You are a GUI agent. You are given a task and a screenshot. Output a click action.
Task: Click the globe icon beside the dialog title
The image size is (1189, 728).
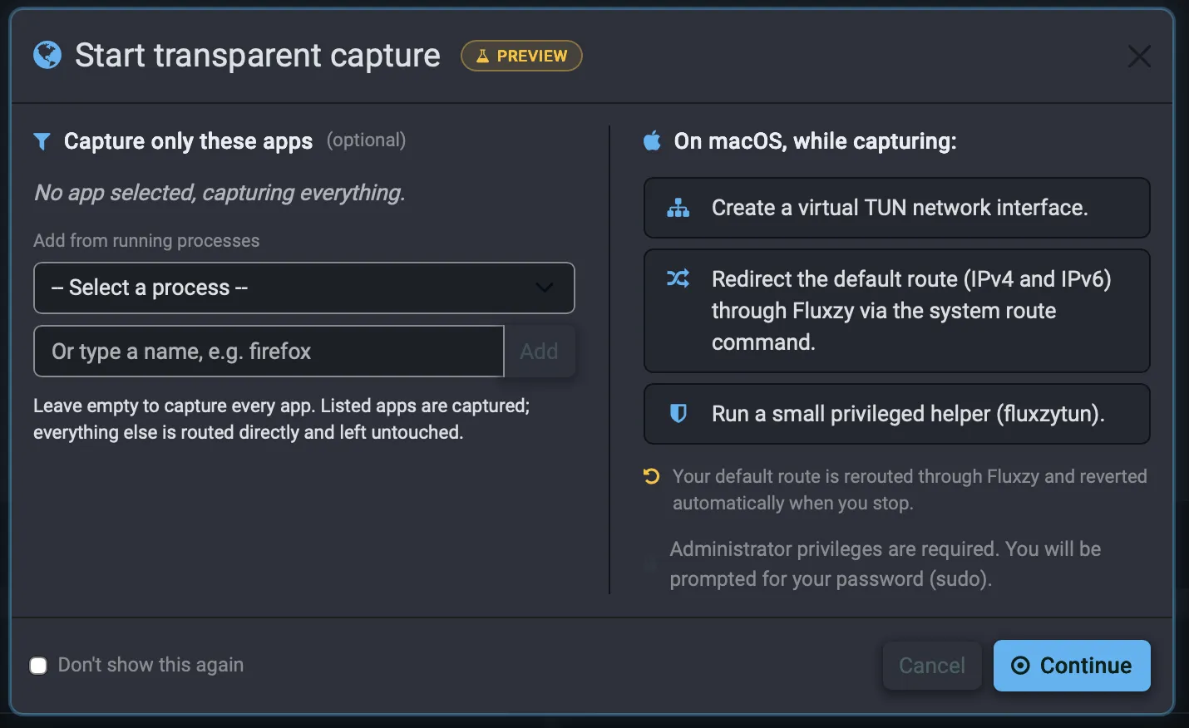(x=47, y=55)
